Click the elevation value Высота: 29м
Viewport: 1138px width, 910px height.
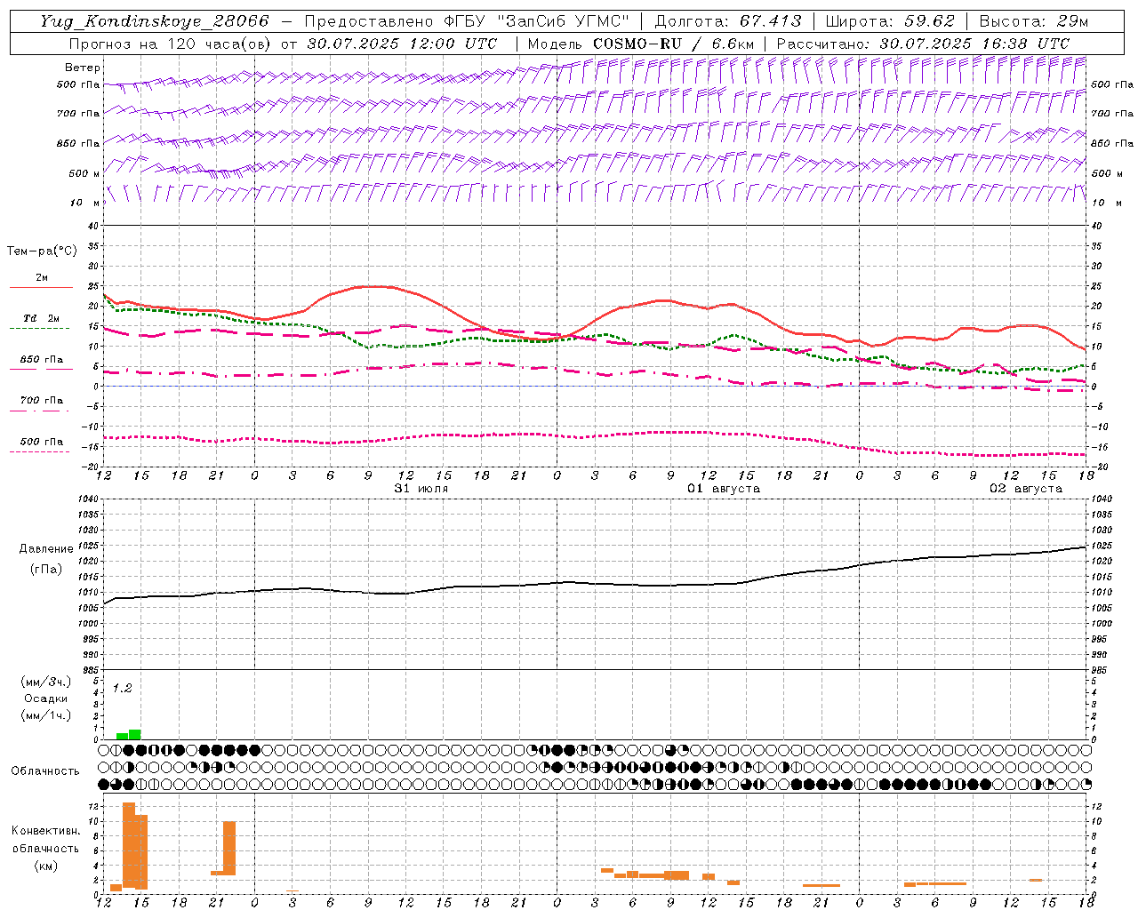pos(1033,21)
